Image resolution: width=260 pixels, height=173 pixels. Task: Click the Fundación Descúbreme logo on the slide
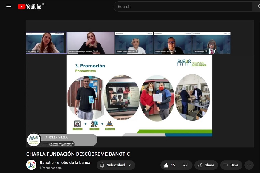191,63
